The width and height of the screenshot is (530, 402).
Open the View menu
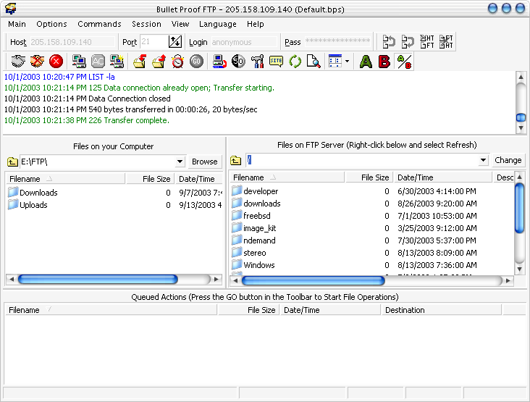(180, 24)
